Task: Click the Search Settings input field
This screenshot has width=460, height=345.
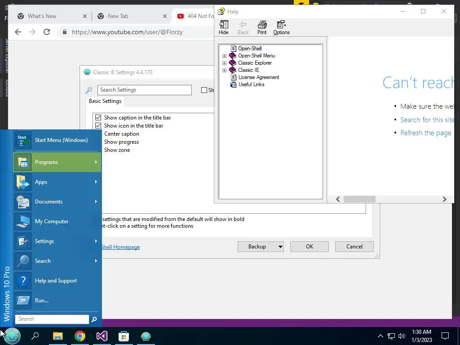Action: [x=145, y=90]
